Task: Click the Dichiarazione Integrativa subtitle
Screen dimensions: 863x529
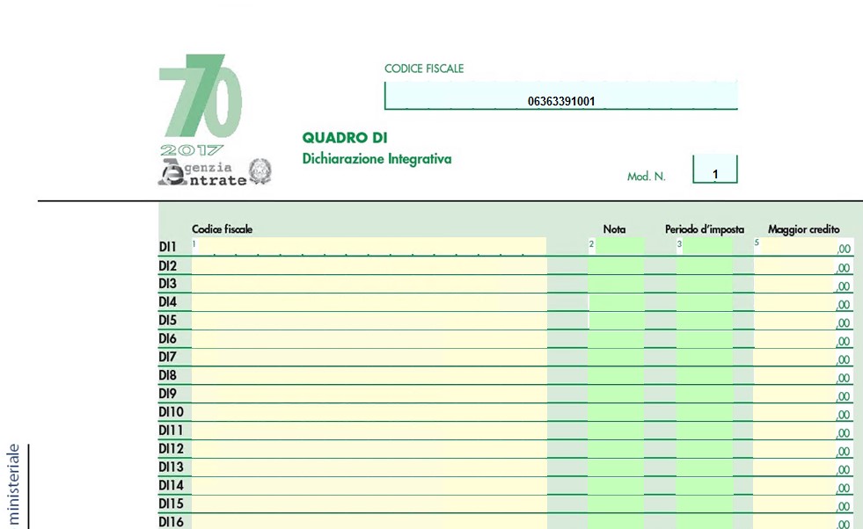Action: click(x=377, y=159)
